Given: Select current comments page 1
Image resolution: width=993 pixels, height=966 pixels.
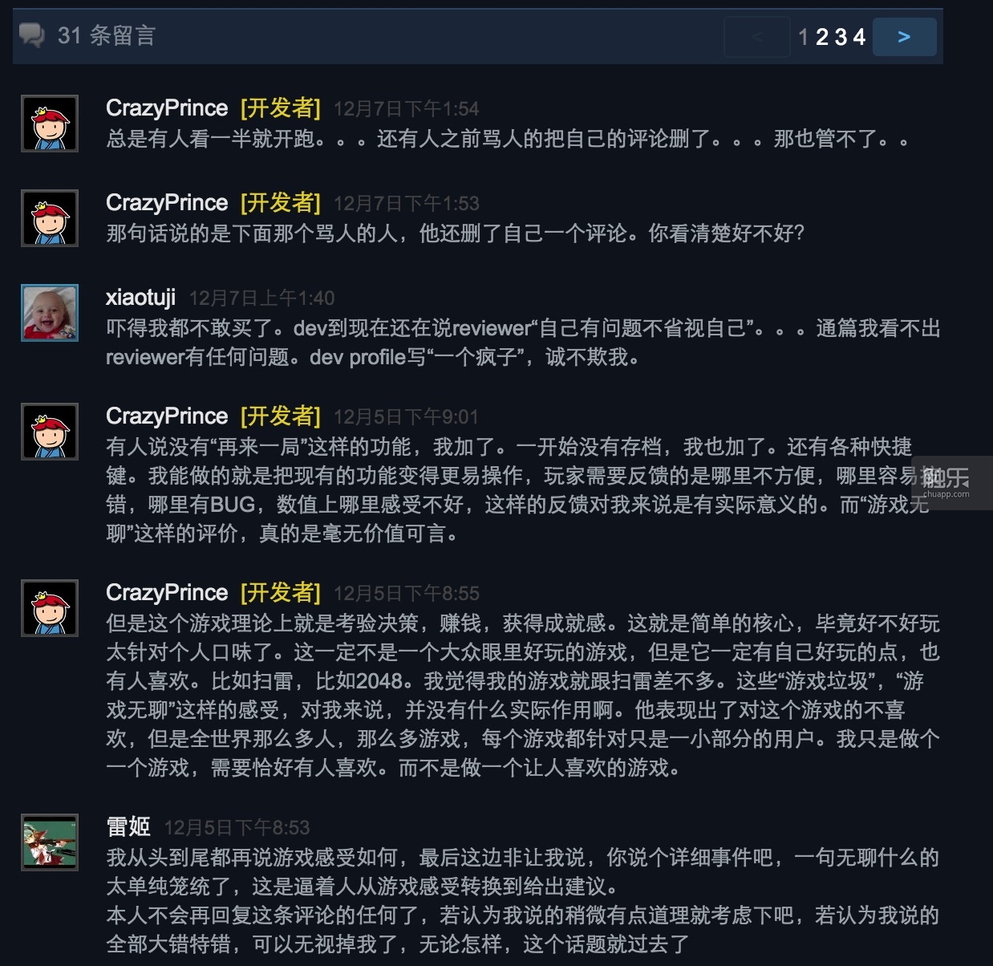Looking at the screenshot, I should [804, 37].
